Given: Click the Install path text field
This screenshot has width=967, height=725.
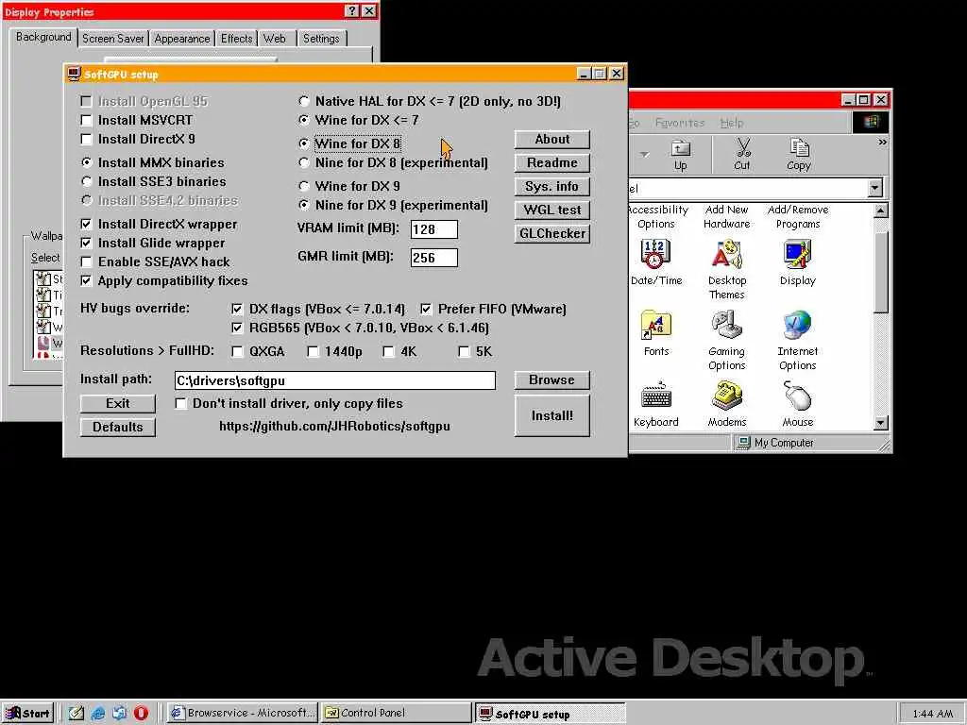Looking at the screenshot, I should [335, 380].
